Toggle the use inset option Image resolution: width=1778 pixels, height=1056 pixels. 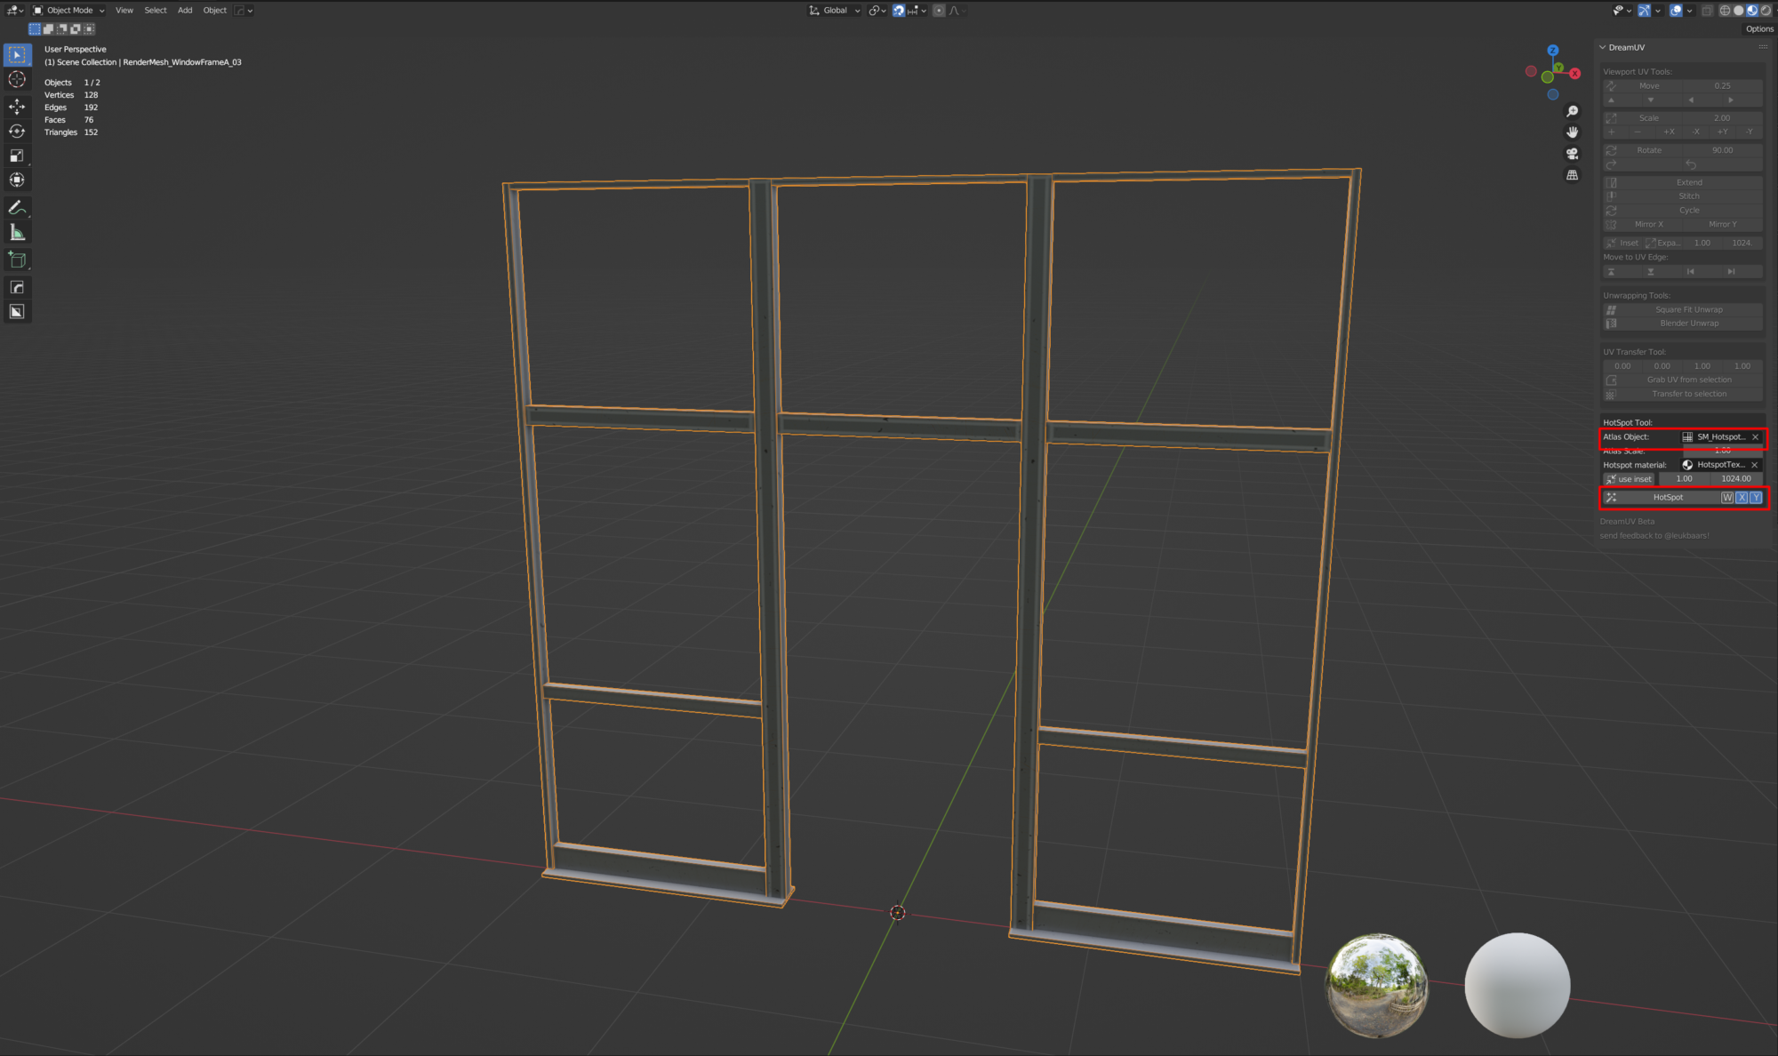(1629, 479)
